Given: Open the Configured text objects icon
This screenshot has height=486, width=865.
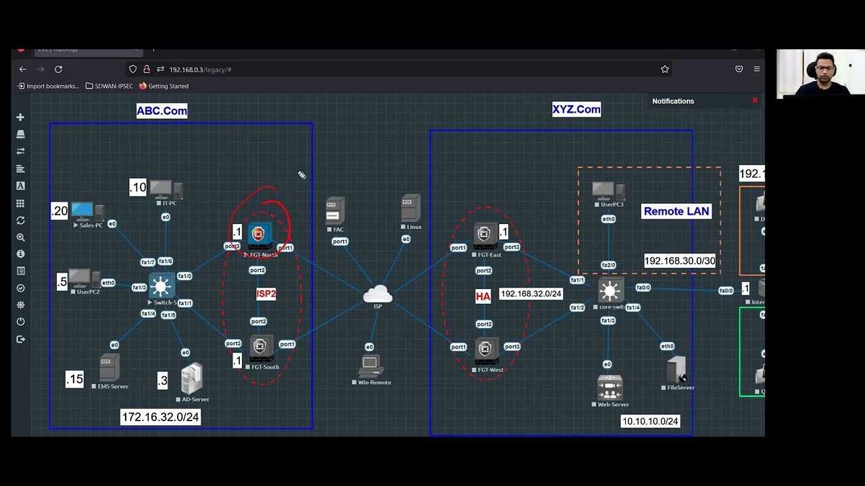Looking at the screenshot, I should tap(20, 186).
